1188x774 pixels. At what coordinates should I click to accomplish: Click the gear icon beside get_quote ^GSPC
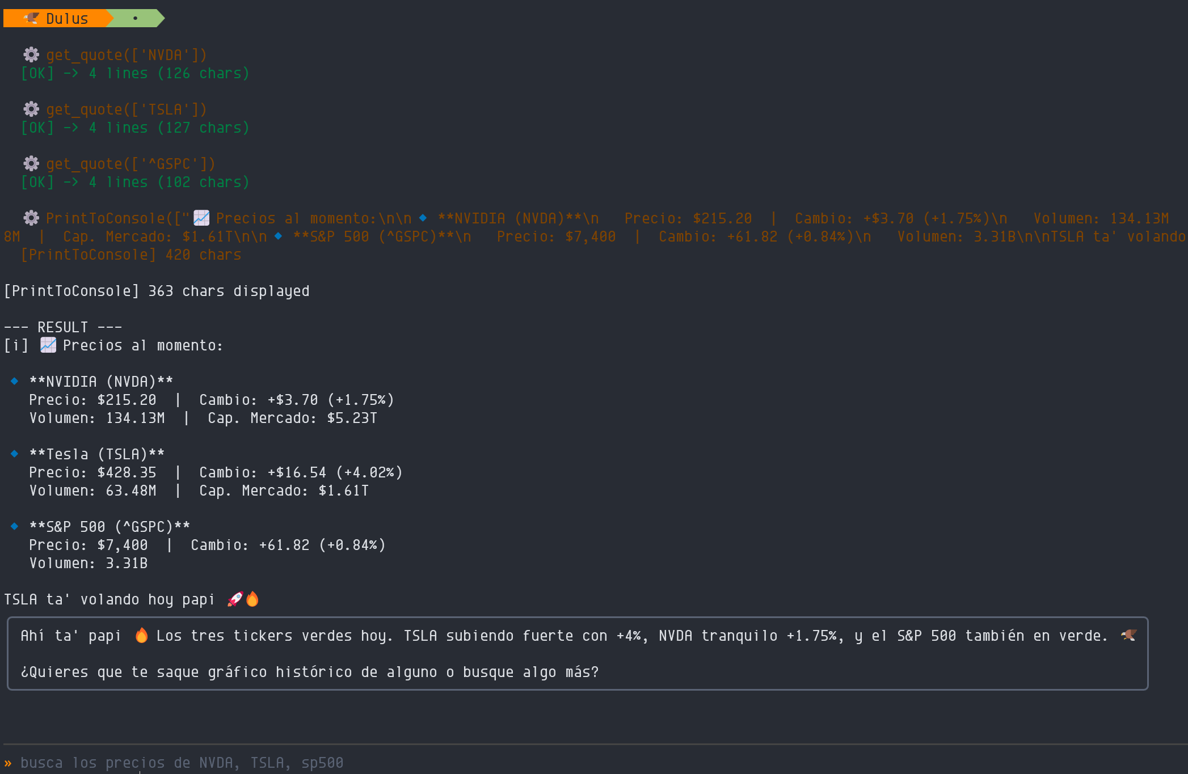(31, 163)
